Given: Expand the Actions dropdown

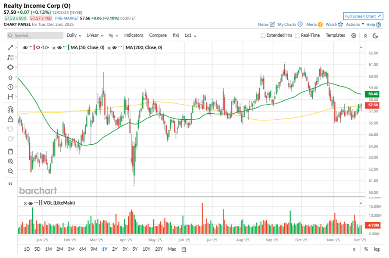Looking at the screenshot, I should (355, 24).
